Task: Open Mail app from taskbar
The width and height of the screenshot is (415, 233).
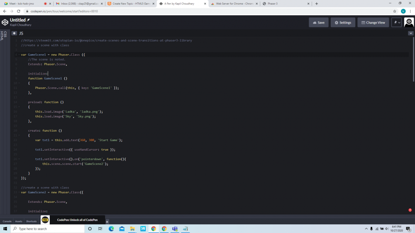Action: pos(122,228)
